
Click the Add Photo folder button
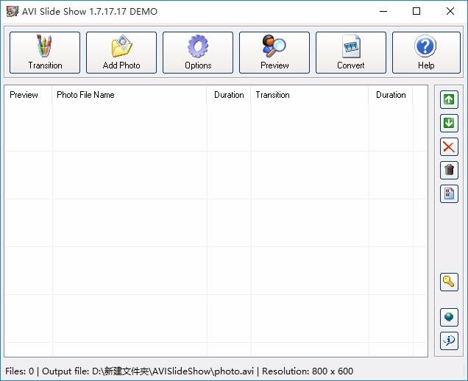click(x=121, y=52)
